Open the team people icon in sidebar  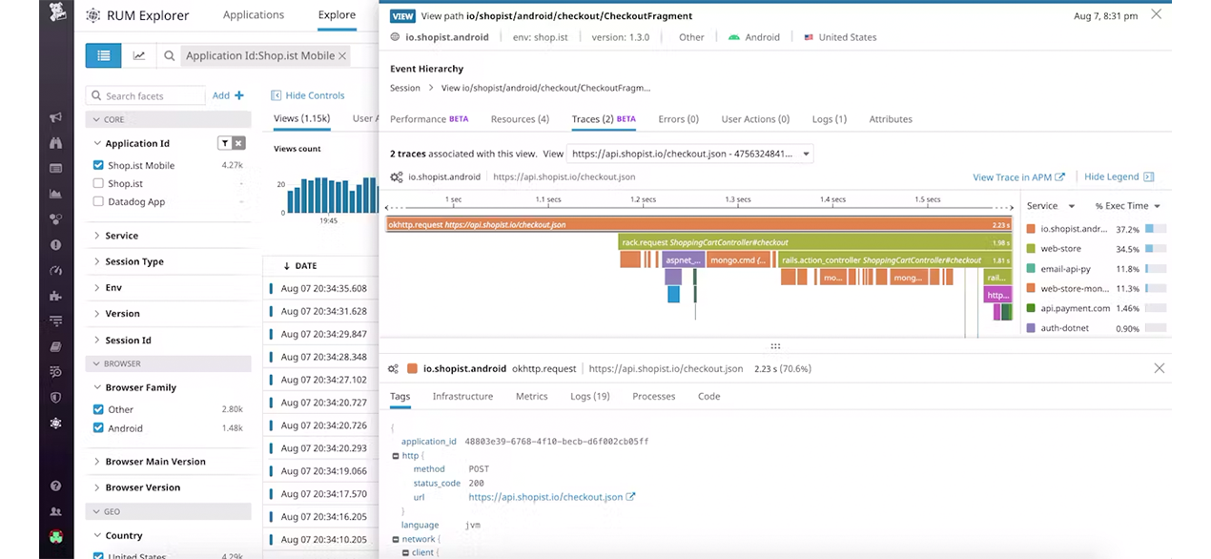(x=56, y=512)
